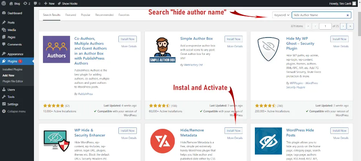Screen dimensions: 361x161
Task: Install Hide/Remove Metadata plugin
Action: tap(234, 131)
